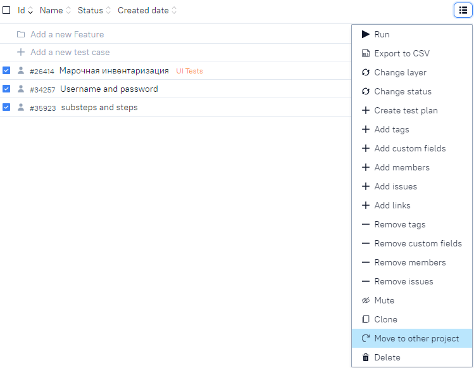Click the Add a new test case field

(70, 53)
